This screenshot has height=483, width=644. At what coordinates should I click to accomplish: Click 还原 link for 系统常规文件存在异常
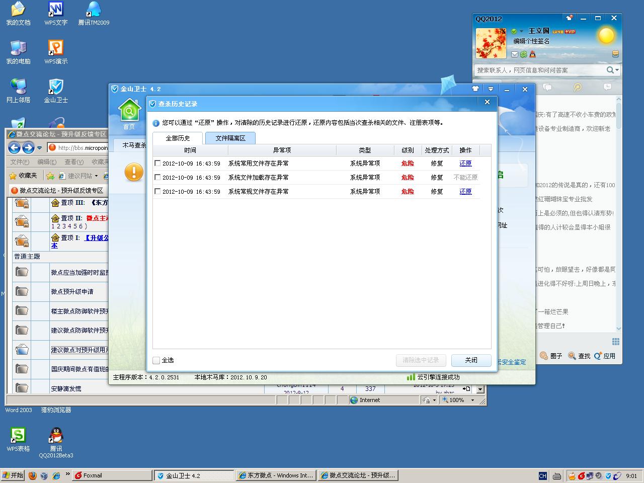[x=465, y=191]
